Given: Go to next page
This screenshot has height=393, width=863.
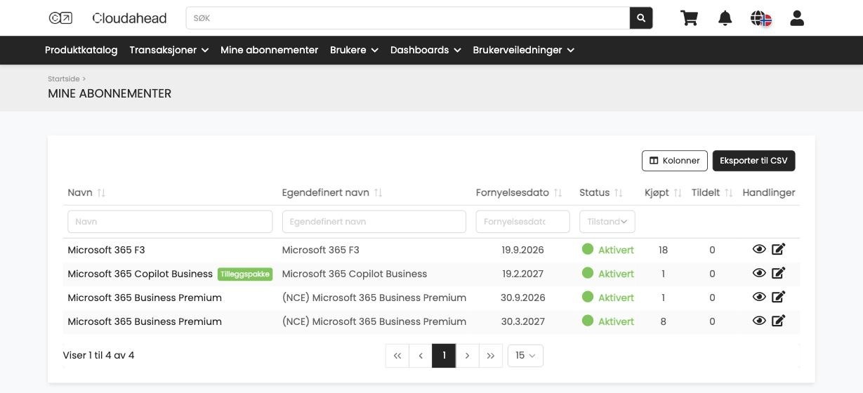Looking at the screenshot, I should [x=468, y=355].
